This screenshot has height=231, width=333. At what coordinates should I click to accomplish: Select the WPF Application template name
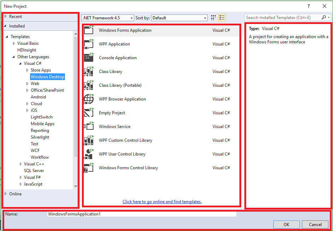tap(114, 44)
